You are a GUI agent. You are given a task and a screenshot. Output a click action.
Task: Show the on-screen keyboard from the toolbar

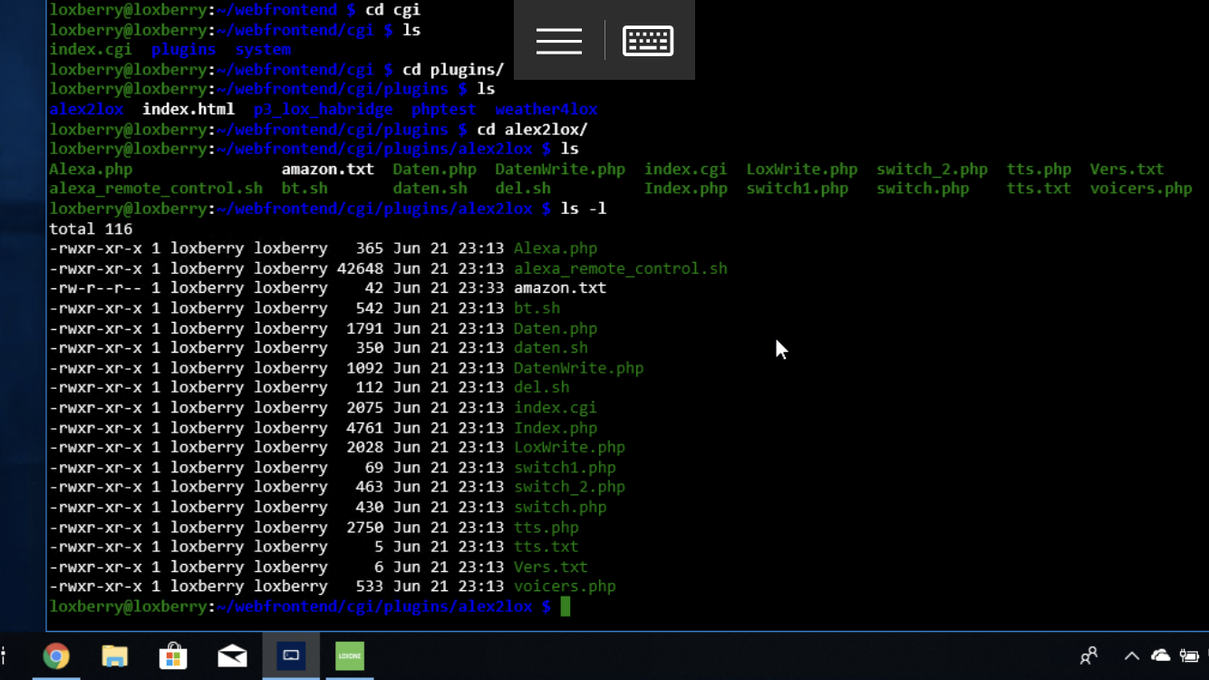[648, 41]
